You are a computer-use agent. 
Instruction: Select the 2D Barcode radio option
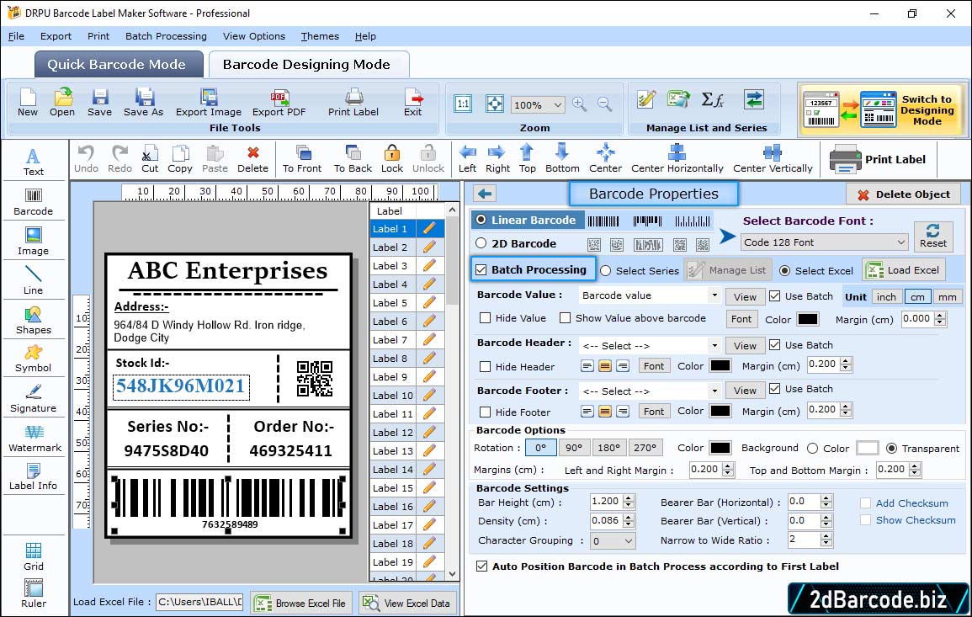(x=481, y=243)
